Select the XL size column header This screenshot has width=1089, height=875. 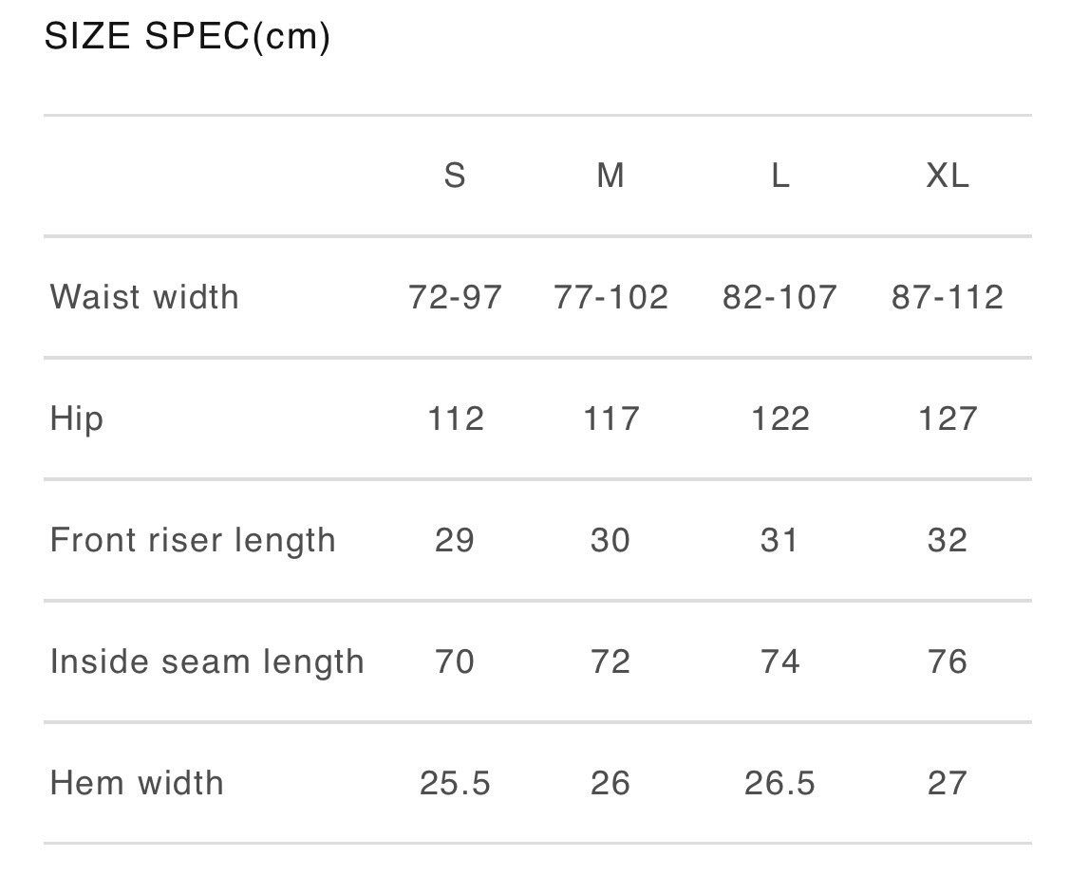[x=948, y=176]
